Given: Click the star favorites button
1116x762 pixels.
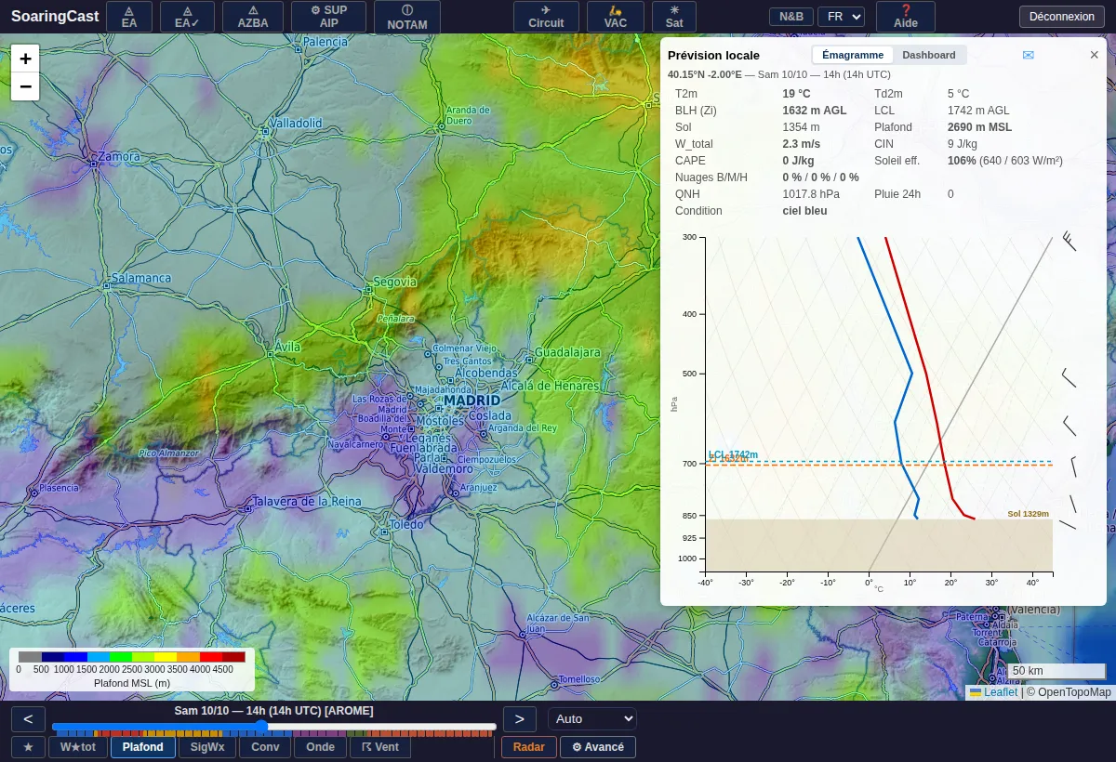Looking at the screenshot, I should pyautogui.click(x=28, y=747).
